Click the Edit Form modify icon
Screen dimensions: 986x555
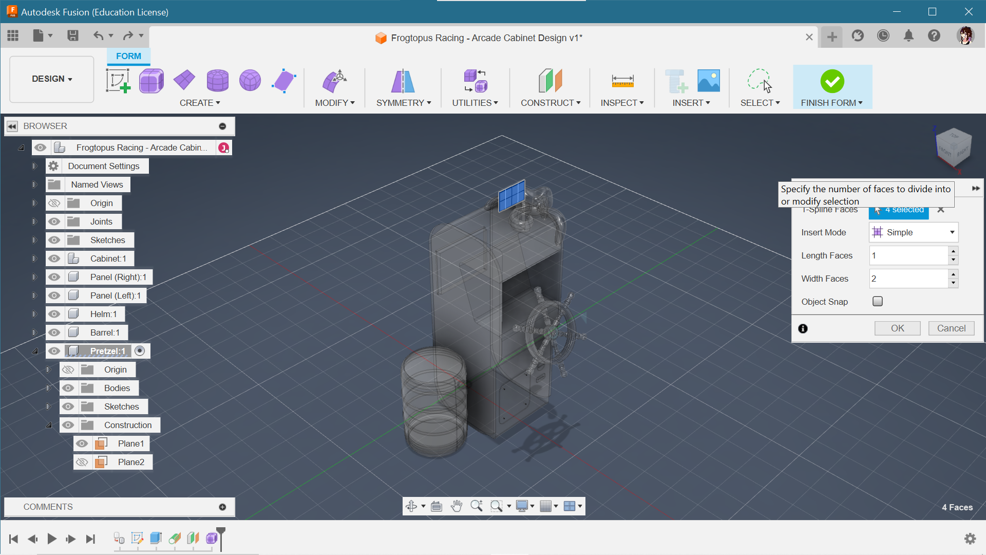(x=334, y=81)
